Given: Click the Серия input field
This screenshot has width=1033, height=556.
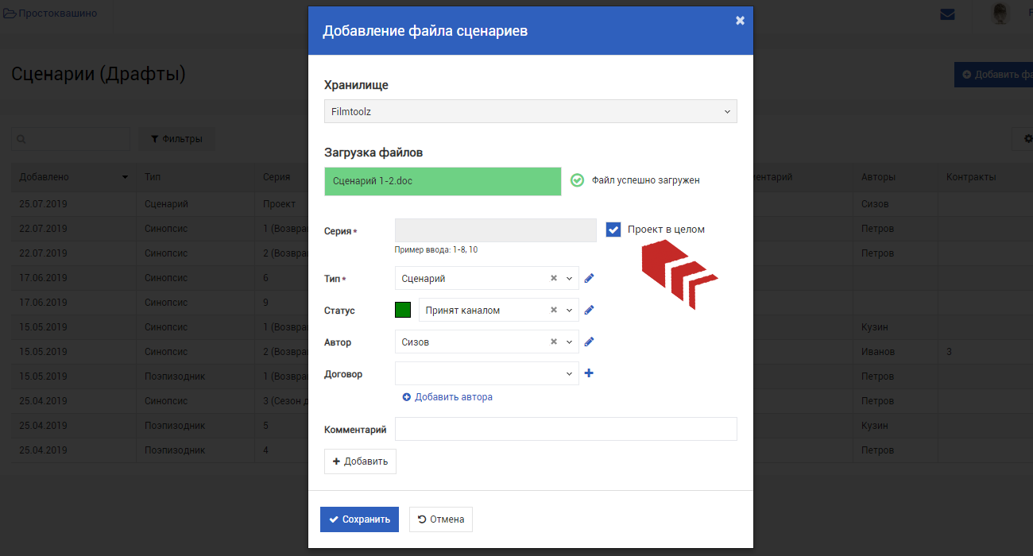Looking at the screenshot, I should coord(495,230).
